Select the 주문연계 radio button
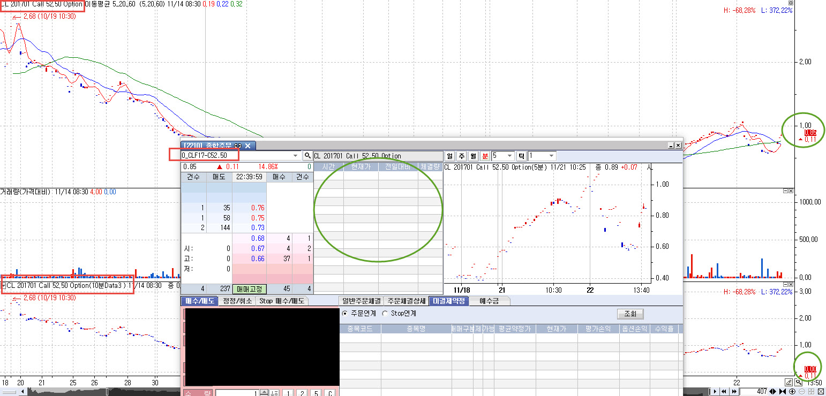Viewport: 826px width, 396px height. [x=345, y=313]
